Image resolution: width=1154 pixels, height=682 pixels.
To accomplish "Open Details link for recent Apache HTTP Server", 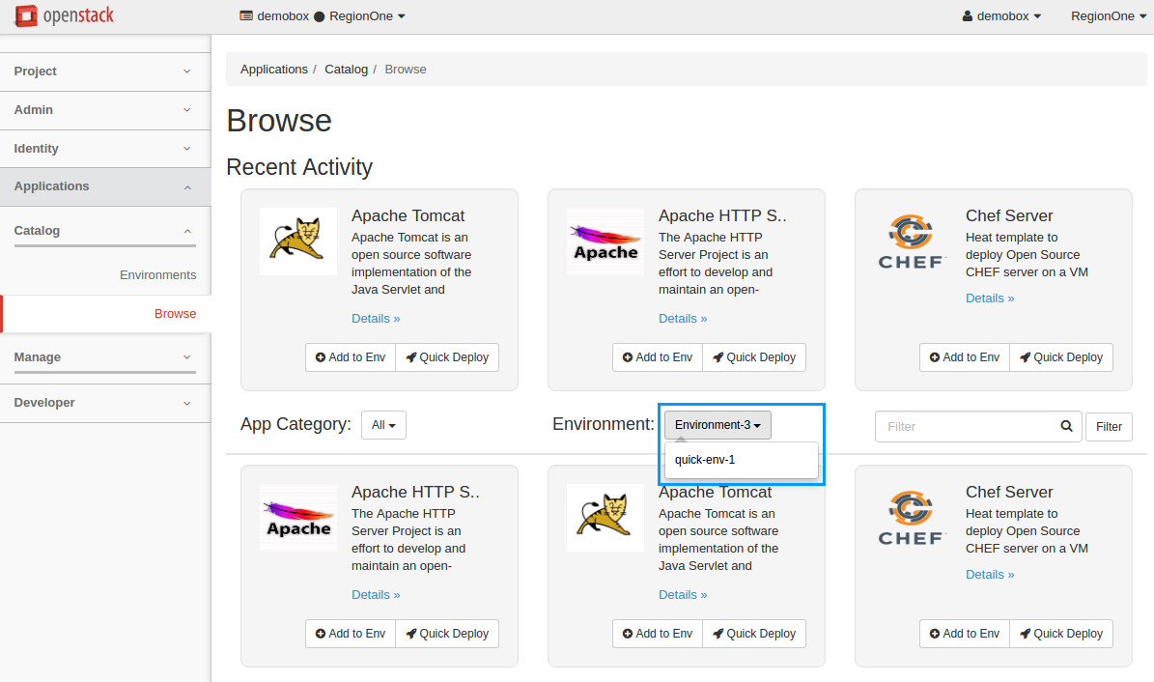I will tap(683, 319).
